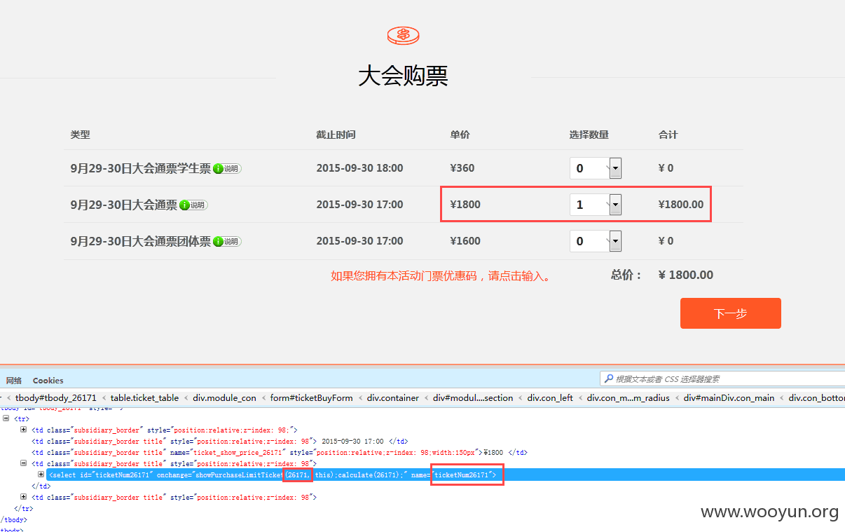Screen dimensions: 845x532
Task: Switch to the 网络 devtools tab
Action: click(x=14, y=381)
